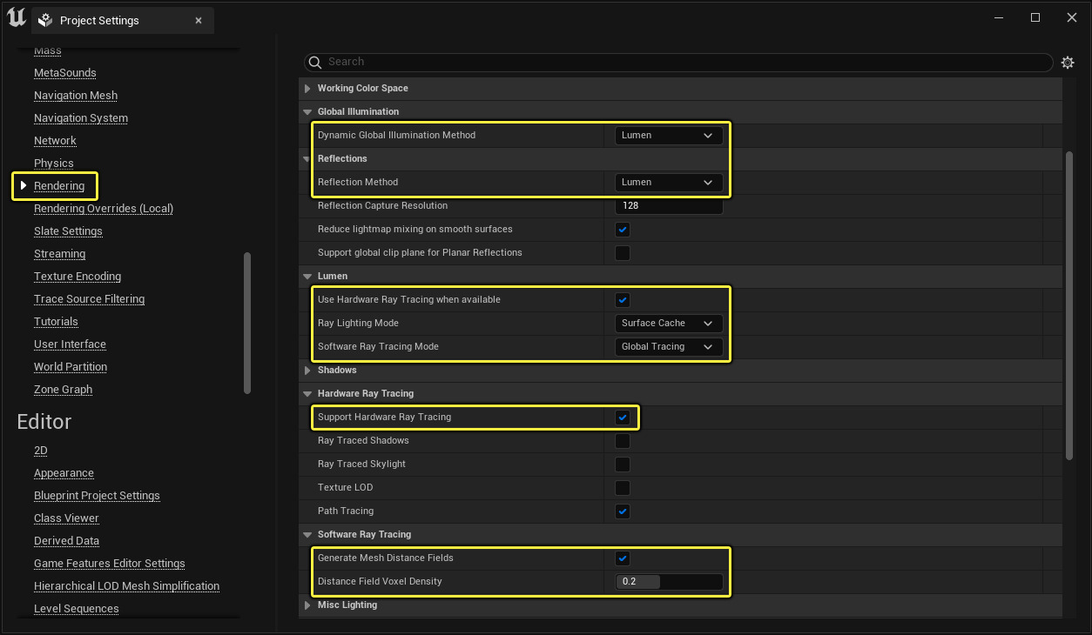Collapse the Lumen section
This screenshot has height=635, width=1092.
[x=307, y=276]
